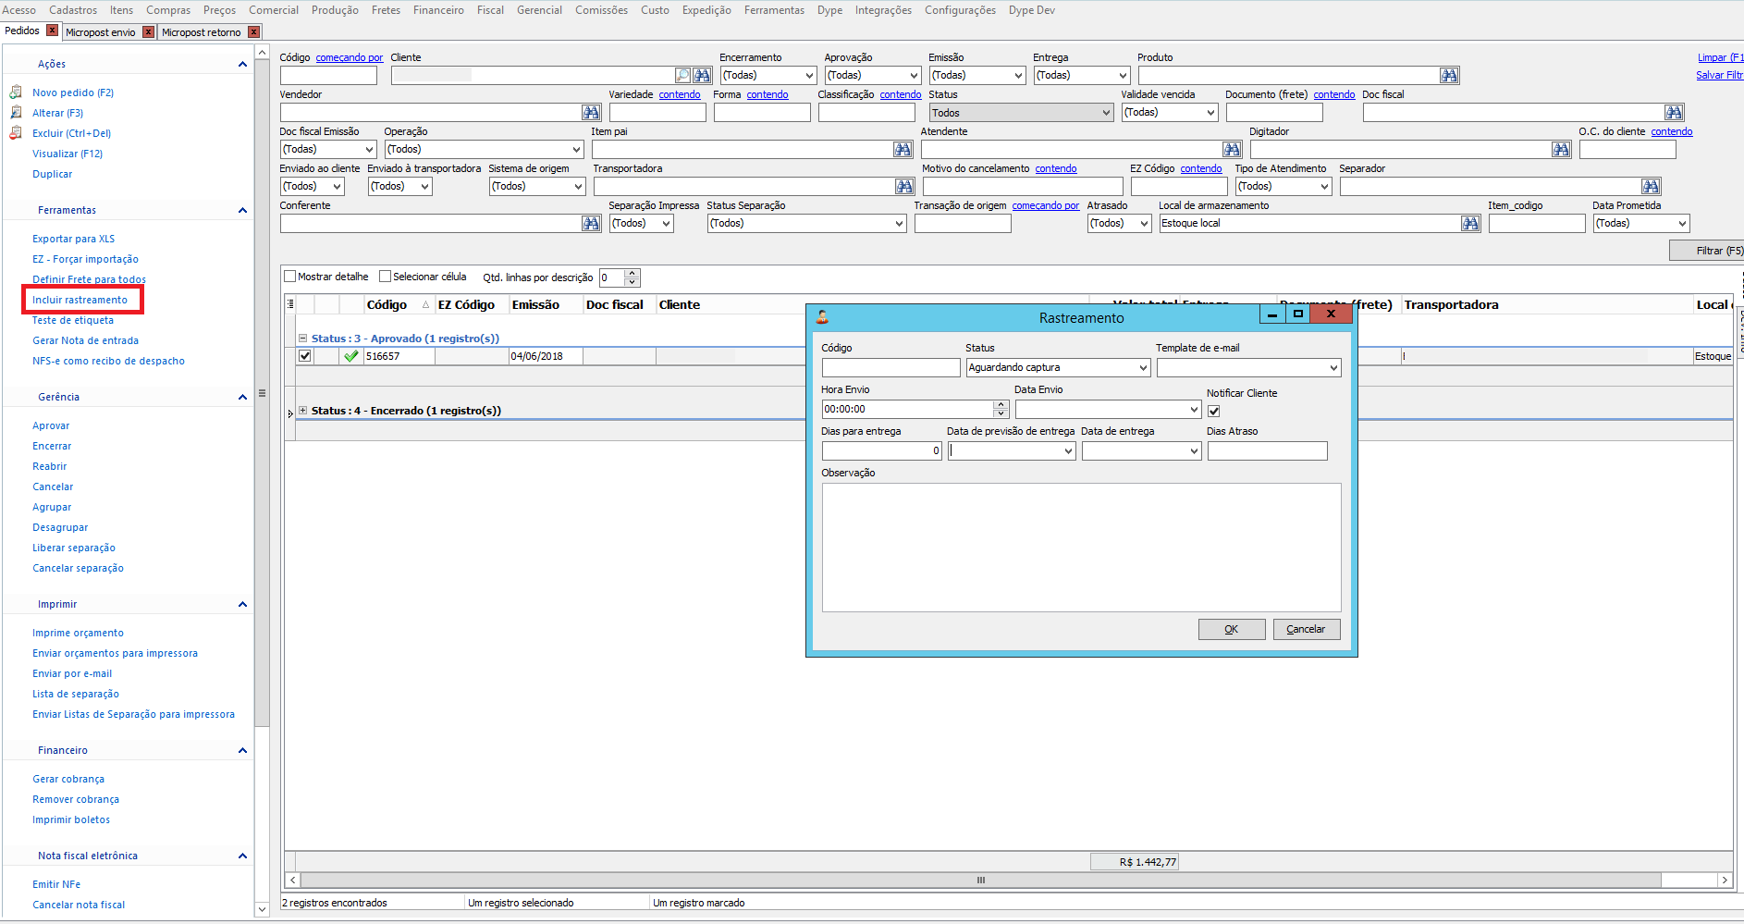Open the grid column chooser icon

click(290, 304)
